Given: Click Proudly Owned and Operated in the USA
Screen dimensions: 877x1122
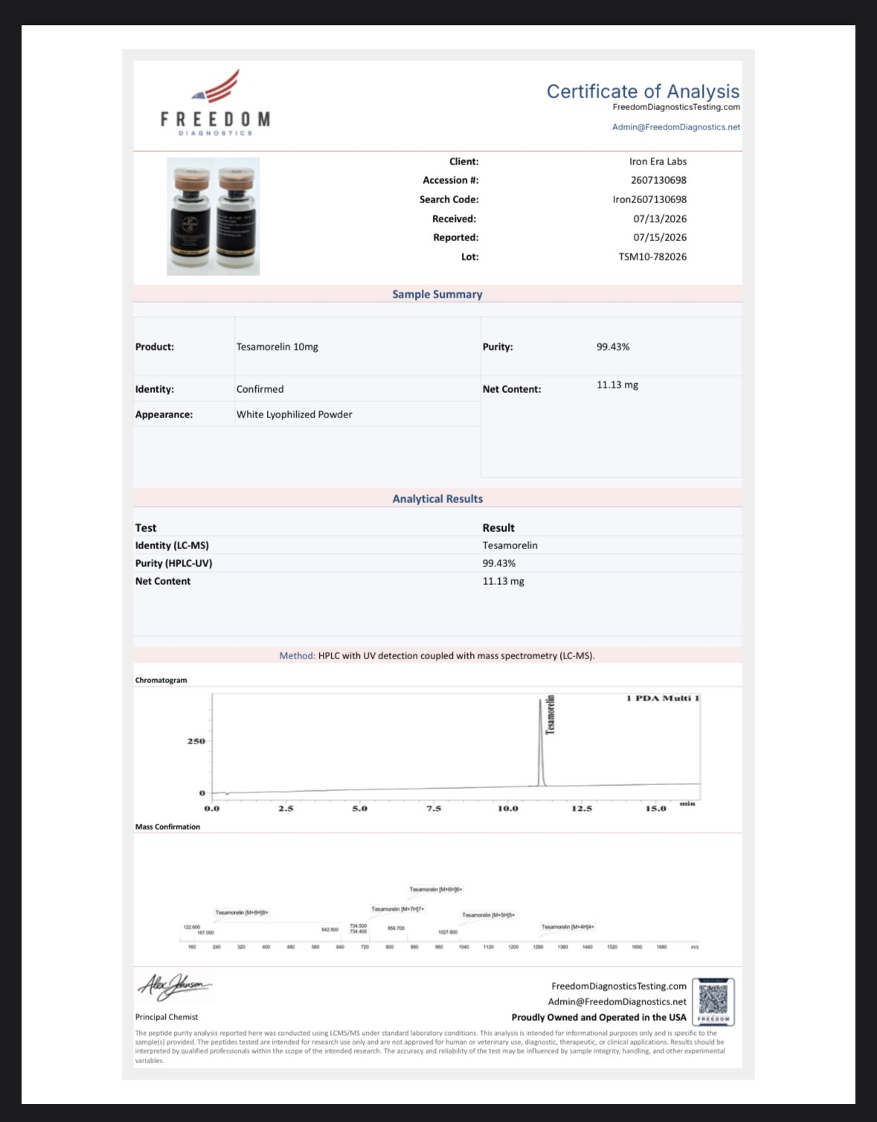Looking at the screenshot, I should (599, 1017).
